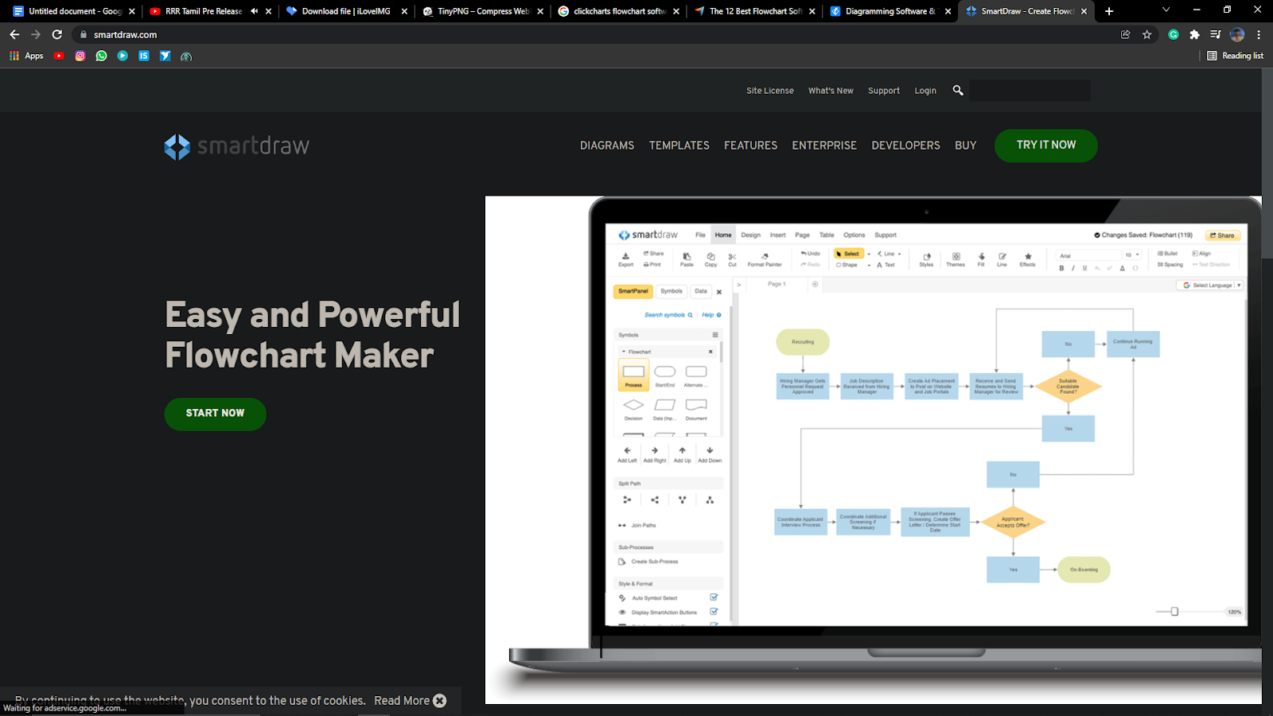The image size is (1273, 716).
Task: Click the SmartDraw logo
Action: pyautogui.click(x=236, y=146)
